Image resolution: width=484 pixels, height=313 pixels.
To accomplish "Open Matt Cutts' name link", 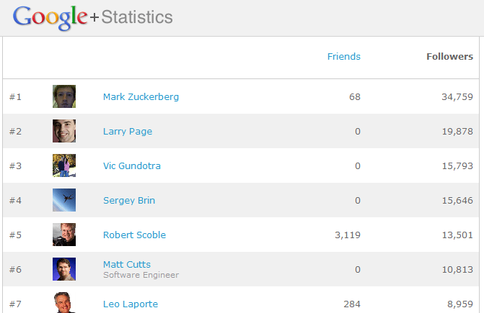I will [127, 264].
